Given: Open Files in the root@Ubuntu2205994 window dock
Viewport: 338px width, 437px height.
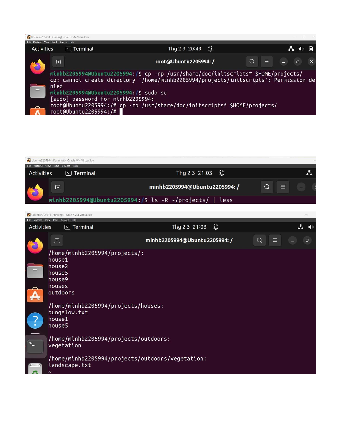Looking at the screenshot, I should [x=38, y=91].
